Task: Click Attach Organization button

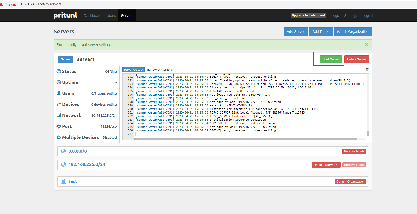Action: pos(353,32)
